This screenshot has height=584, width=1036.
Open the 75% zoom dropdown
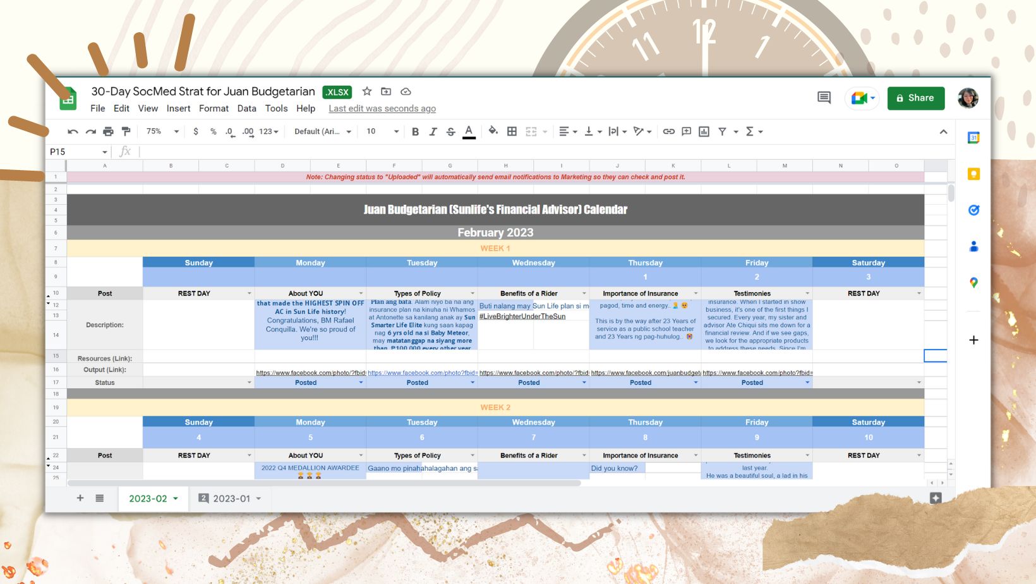click(x=162, y=131)
